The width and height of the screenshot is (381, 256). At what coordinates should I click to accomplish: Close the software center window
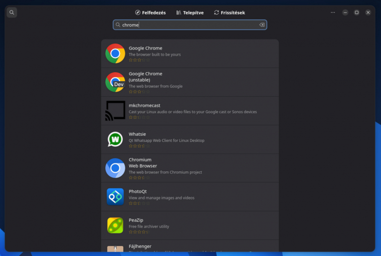coord(368,13)
